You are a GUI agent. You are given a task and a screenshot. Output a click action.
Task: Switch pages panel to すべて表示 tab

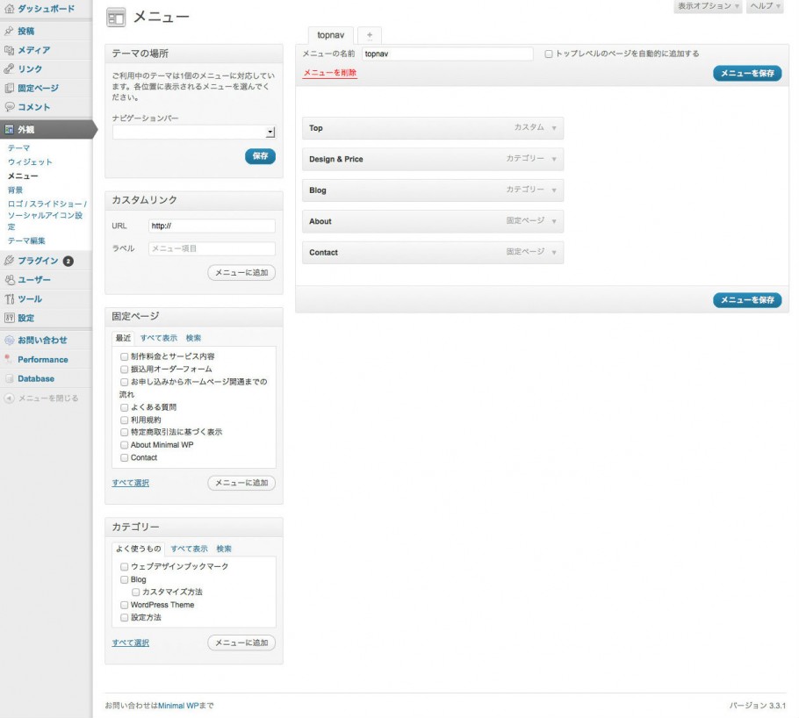pos(158,338)
